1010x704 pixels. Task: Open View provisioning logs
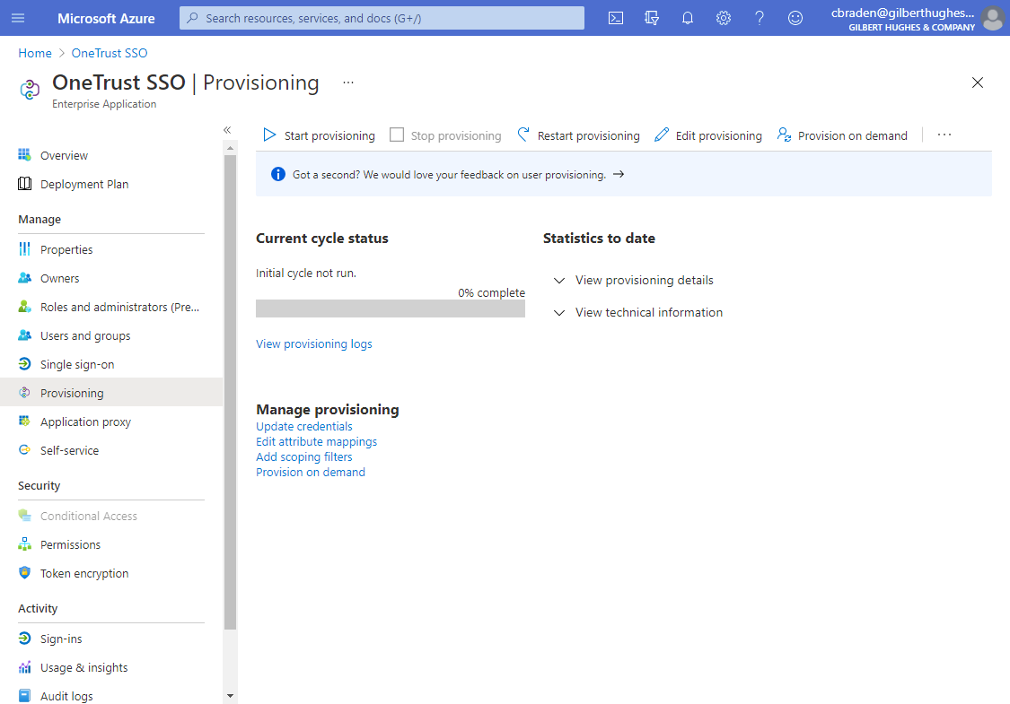313,343
